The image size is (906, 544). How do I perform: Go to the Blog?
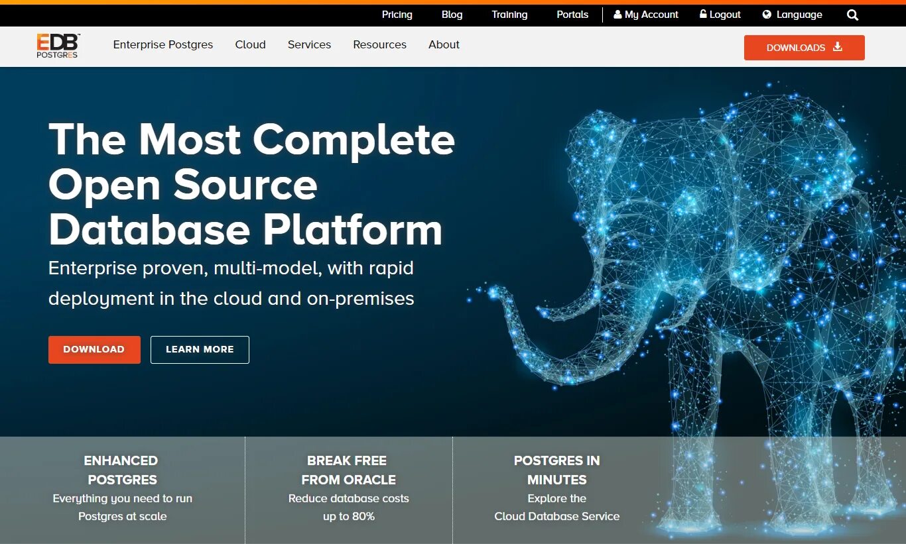tap(452, 15)
